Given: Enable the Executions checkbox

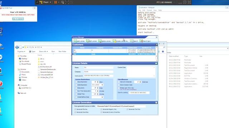Looking at the screenshot, I should (x=76, y=88).
